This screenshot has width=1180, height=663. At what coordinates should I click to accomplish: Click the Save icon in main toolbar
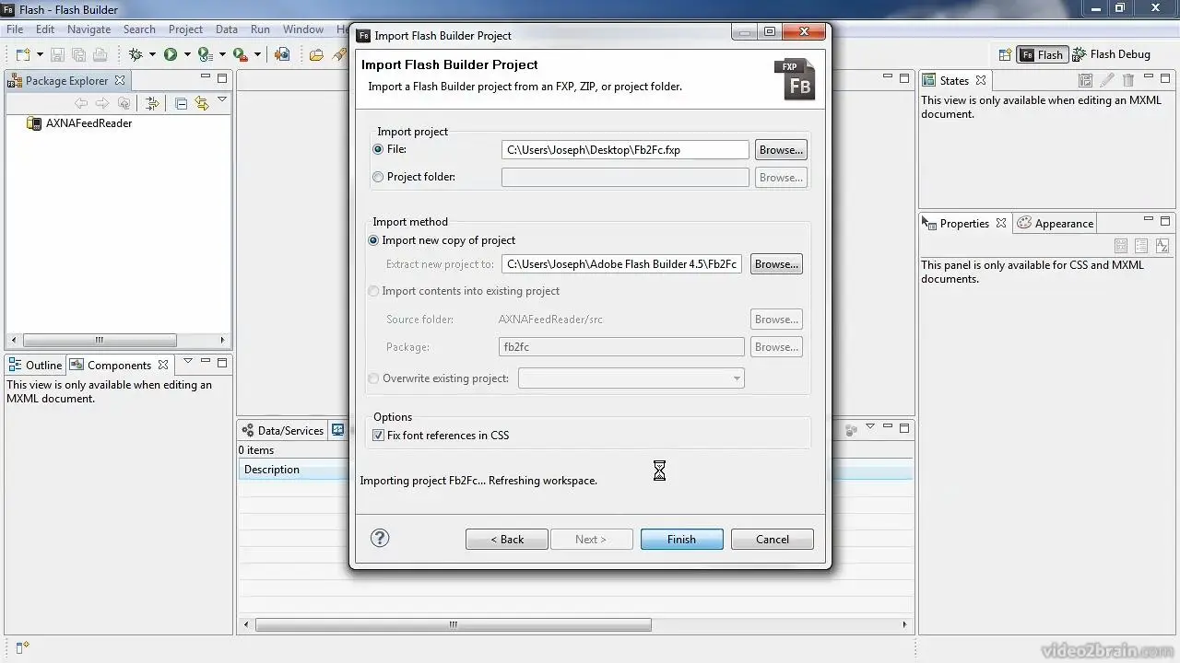57,55
